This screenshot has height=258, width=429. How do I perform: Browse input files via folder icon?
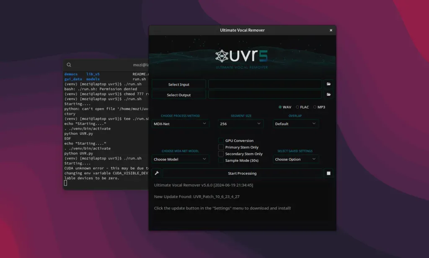pyautogui.click(x=328, y=83)
